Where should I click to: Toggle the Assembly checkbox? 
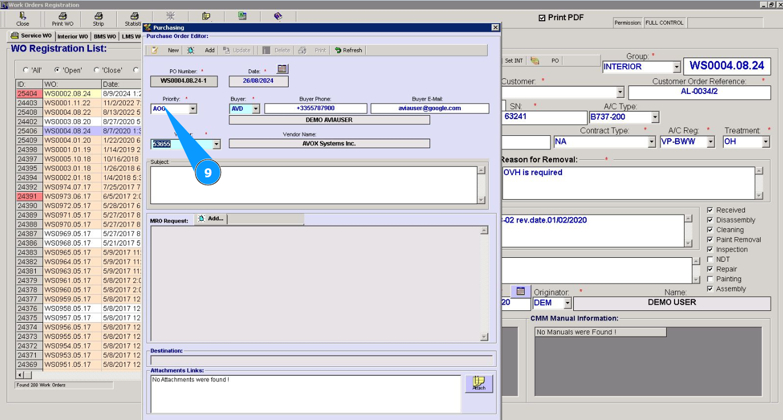(x=710, y=289)
